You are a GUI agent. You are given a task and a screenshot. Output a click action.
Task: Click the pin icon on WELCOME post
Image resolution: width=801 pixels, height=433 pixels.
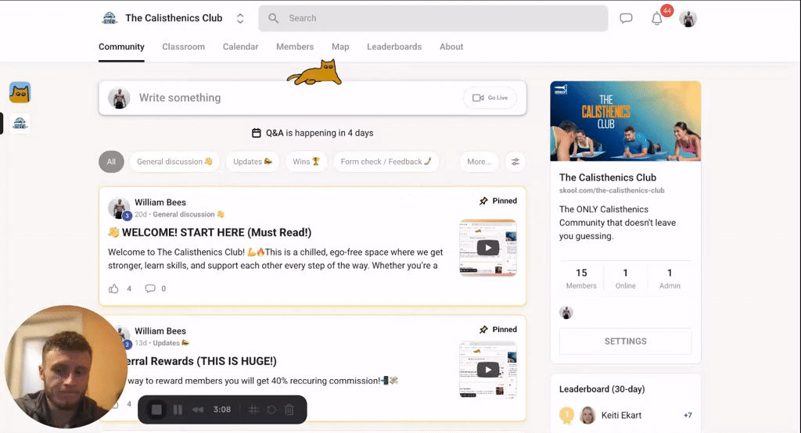tap(483, 201)
